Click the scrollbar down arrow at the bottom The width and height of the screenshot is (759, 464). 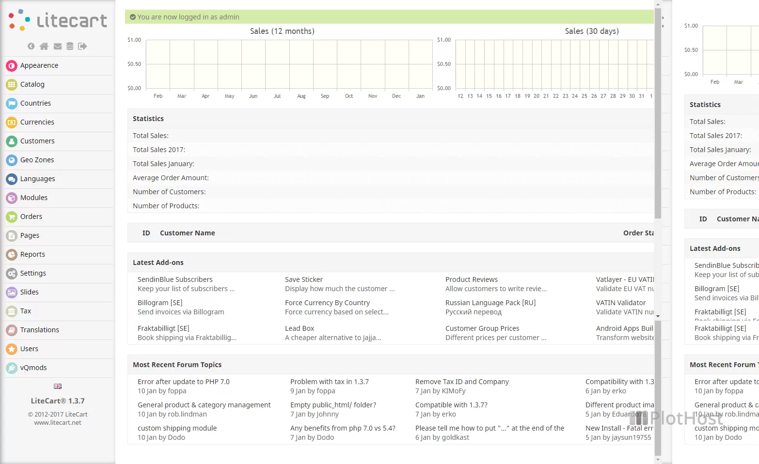[658, 459]
